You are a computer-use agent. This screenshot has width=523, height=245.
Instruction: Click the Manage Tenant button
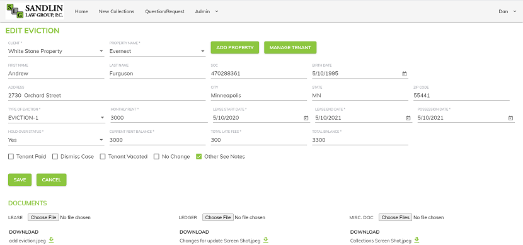(290, 48)
